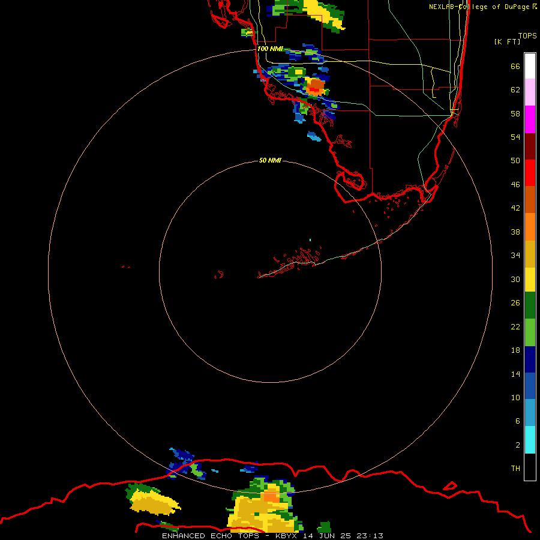Click the light blue legend swatch

pyautogui.click(x=530, y=413)
